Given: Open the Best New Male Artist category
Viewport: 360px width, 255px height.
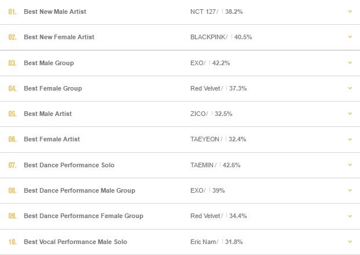Looking at the screenshot, I should coord(55,12).
